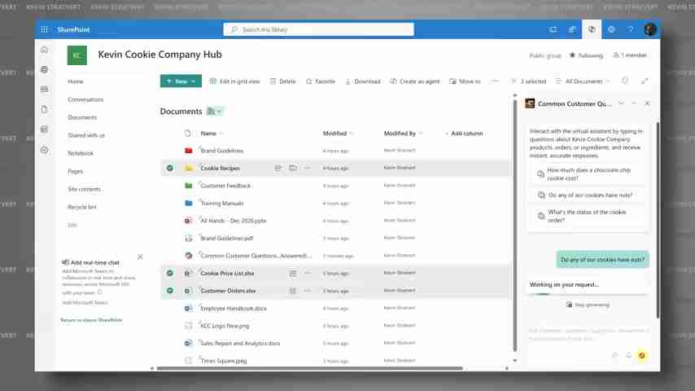Click the globe icon in the left rail
The image size is (695, 391).
point(44,69)
